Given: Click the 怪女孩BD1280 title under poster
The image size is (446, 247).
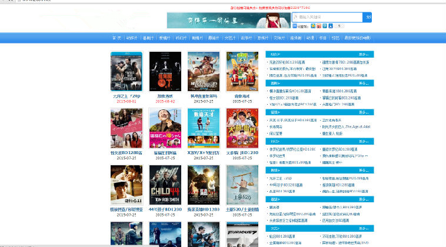Looking at the screenshot, I should (x=127, y=153).
